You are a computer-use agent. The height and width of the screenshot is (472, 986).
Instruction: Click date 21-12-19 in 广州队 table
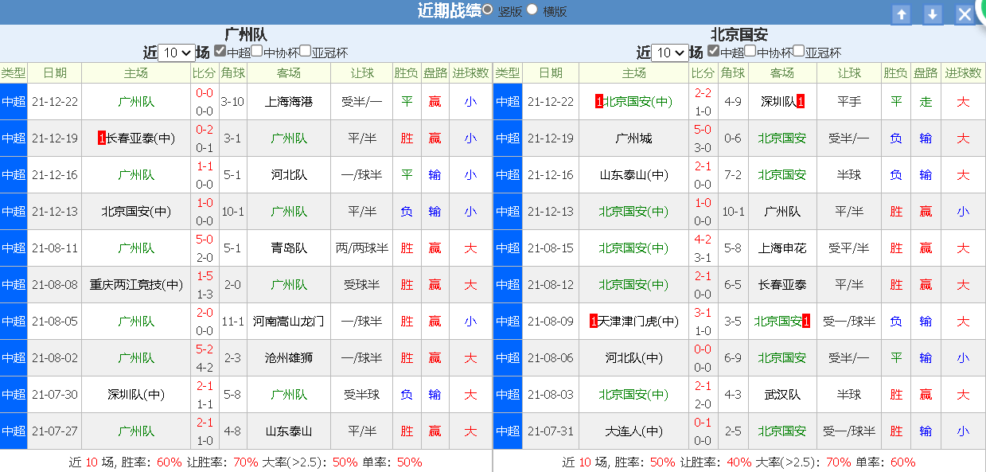55,138
